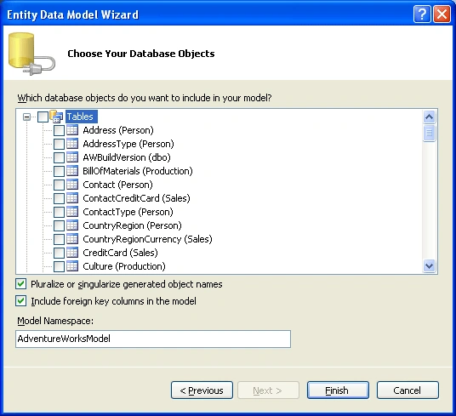The height and width of the screenshot is (416, 456).
Task: Cancel the wizard
Action: (408, 390)
